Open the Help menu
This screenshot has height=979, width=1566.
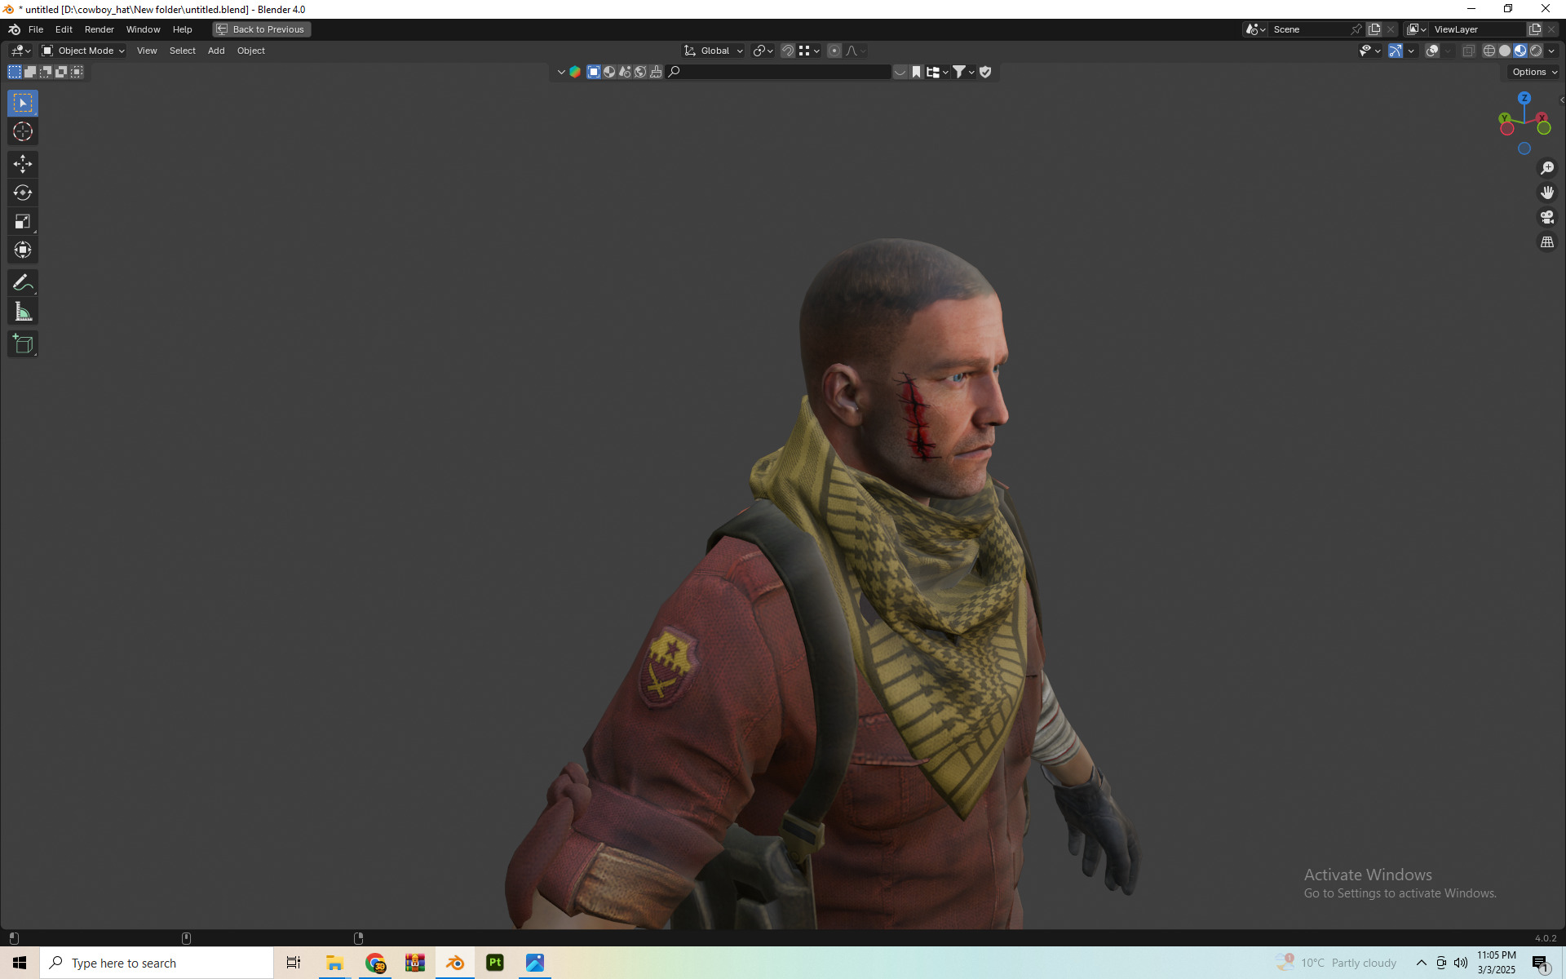[183, 29]
